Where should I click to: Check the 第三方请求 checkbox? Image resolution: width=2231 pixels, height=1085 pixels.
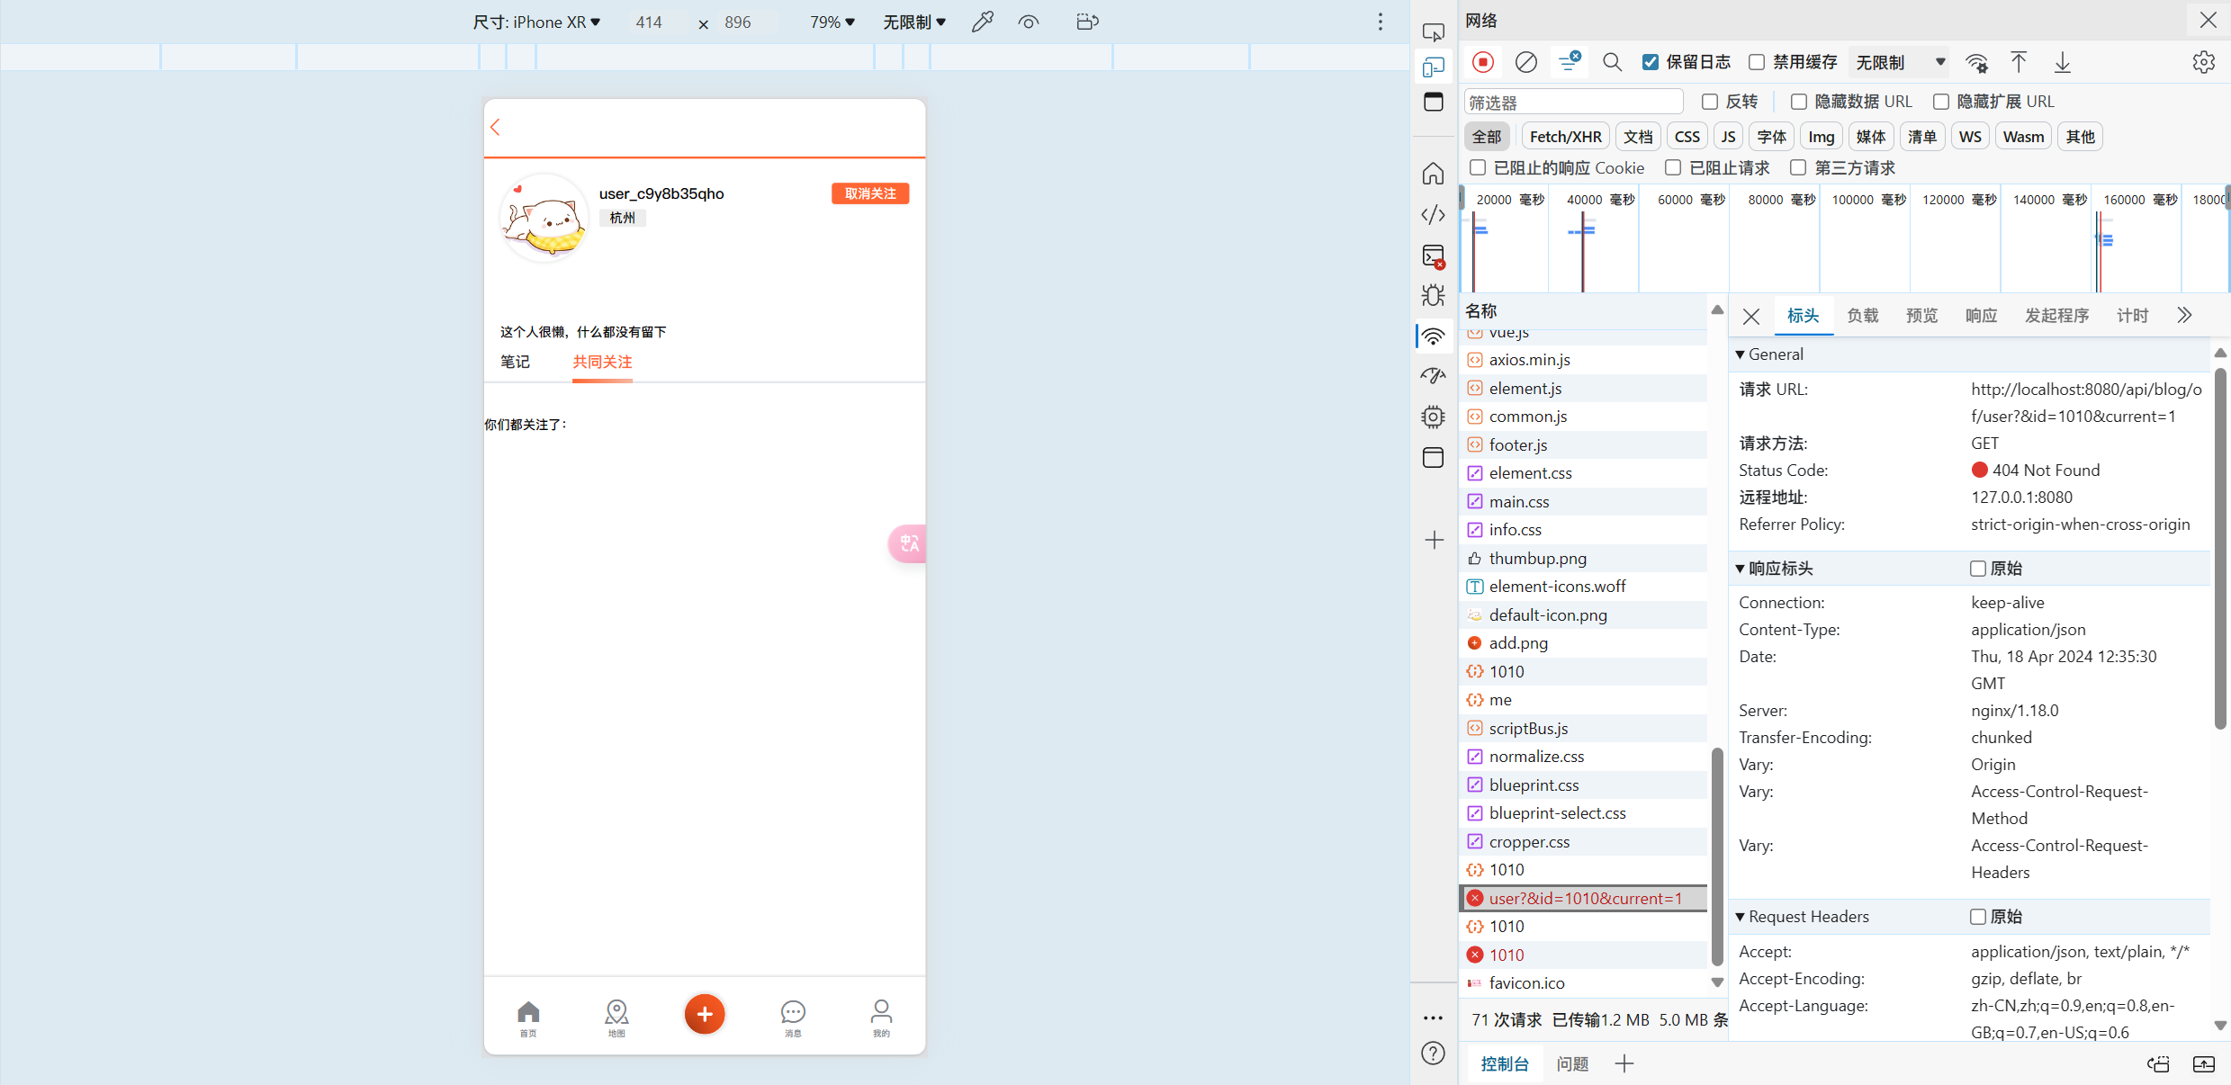[x=1798, y=167]
